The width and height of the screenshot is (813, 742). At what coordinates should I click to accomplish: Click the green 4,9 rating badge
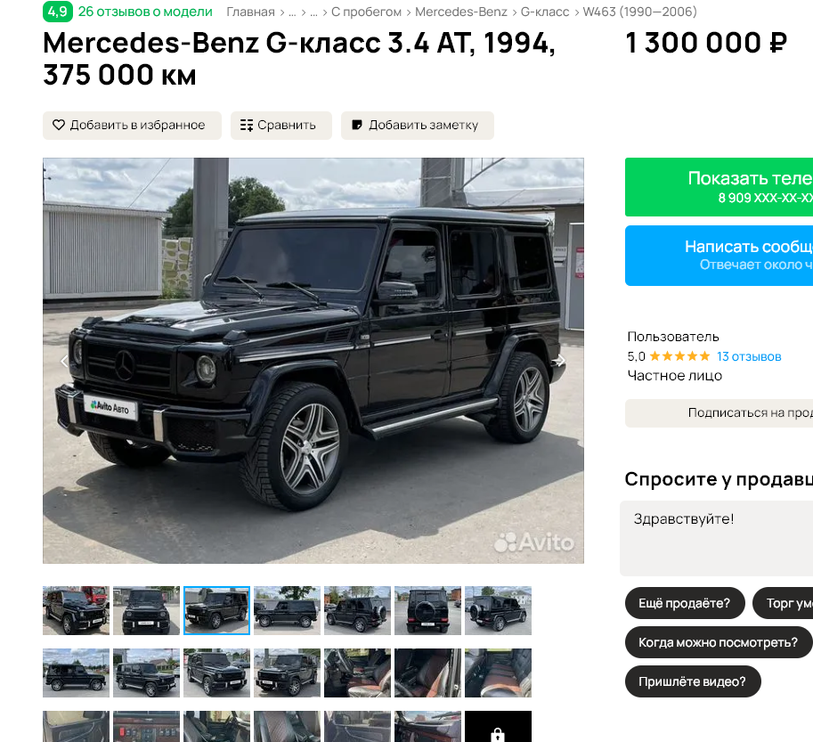coord(58,12)
